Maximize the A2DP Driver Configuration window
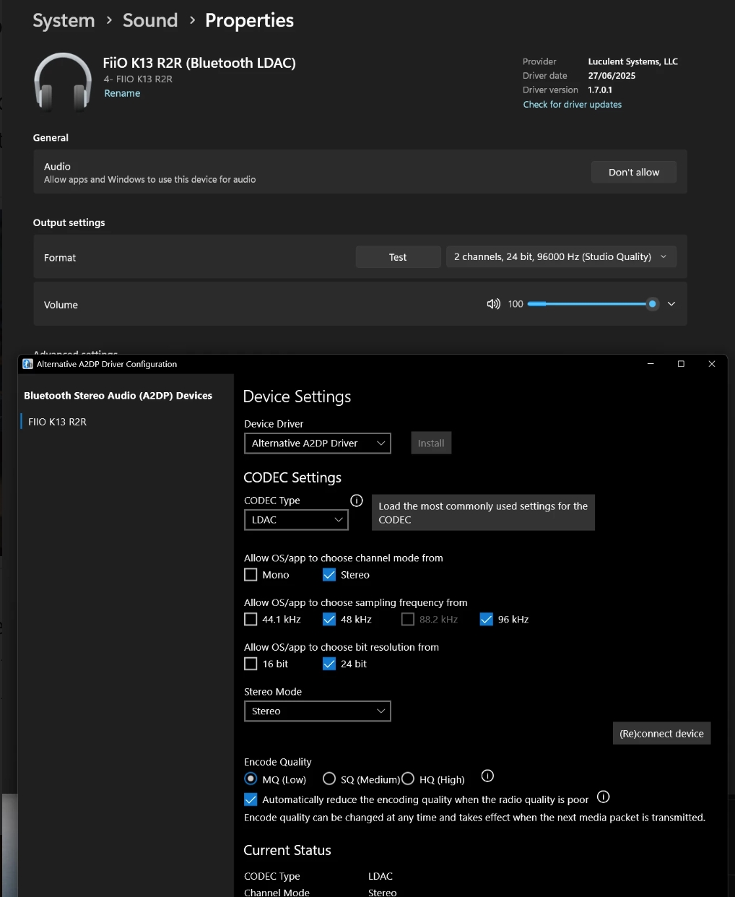The image size is (735, 897). click(x=681, y=364)
